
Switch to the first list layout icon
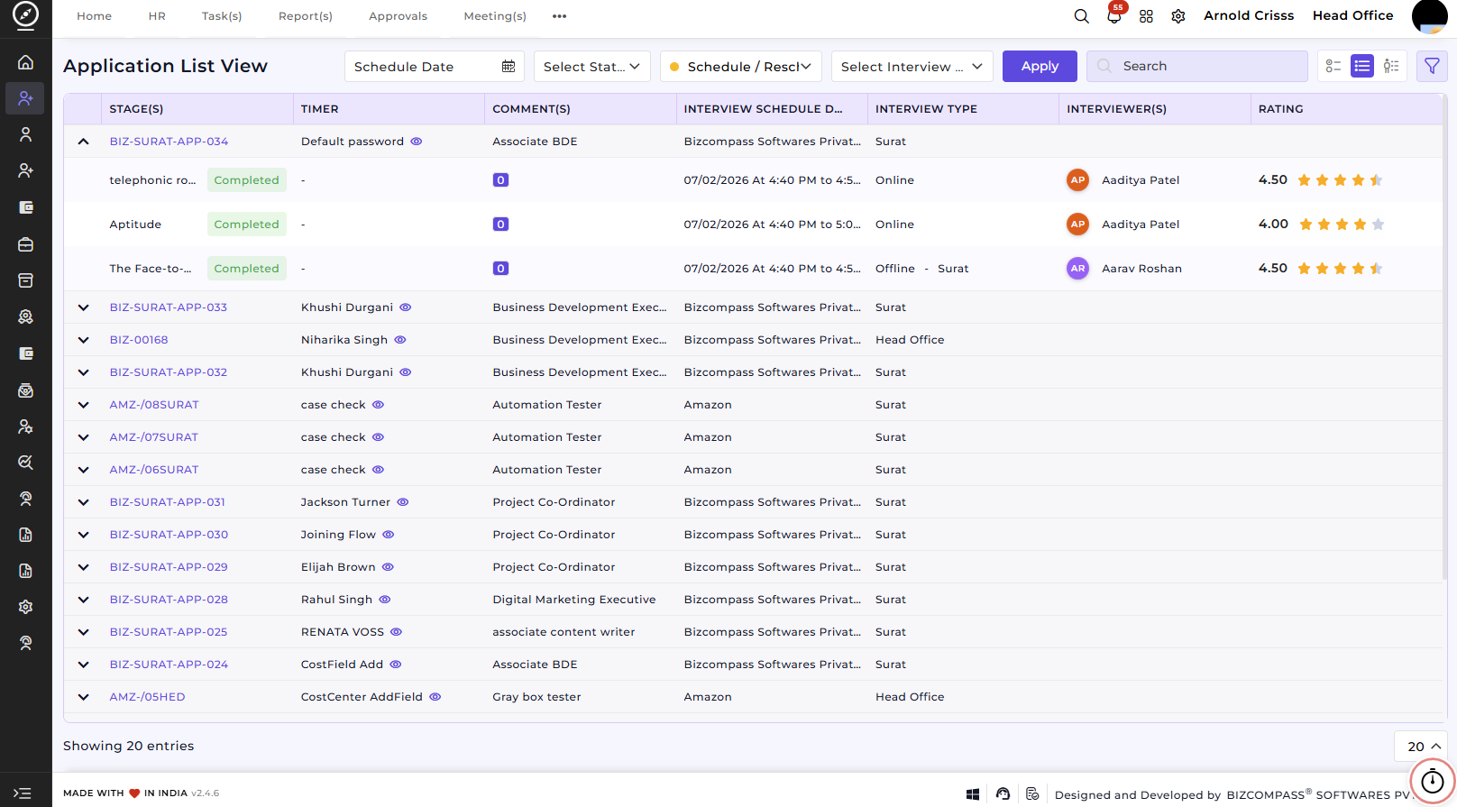coord(1333,66)
